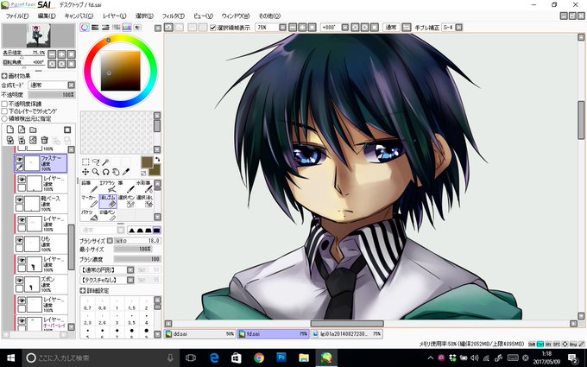The height and width of the screenshot is (367, 587).
Task: Open the brush texture テクスチャなし dropdown
Action: click(x=130, y=280)
